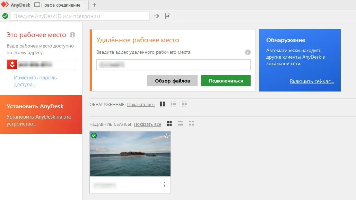Click Показать всё next to НЕДАВНИЕ СЕАНСЫ
The width and height of the screenshot is (356, 200).
(x=147, y=124)
